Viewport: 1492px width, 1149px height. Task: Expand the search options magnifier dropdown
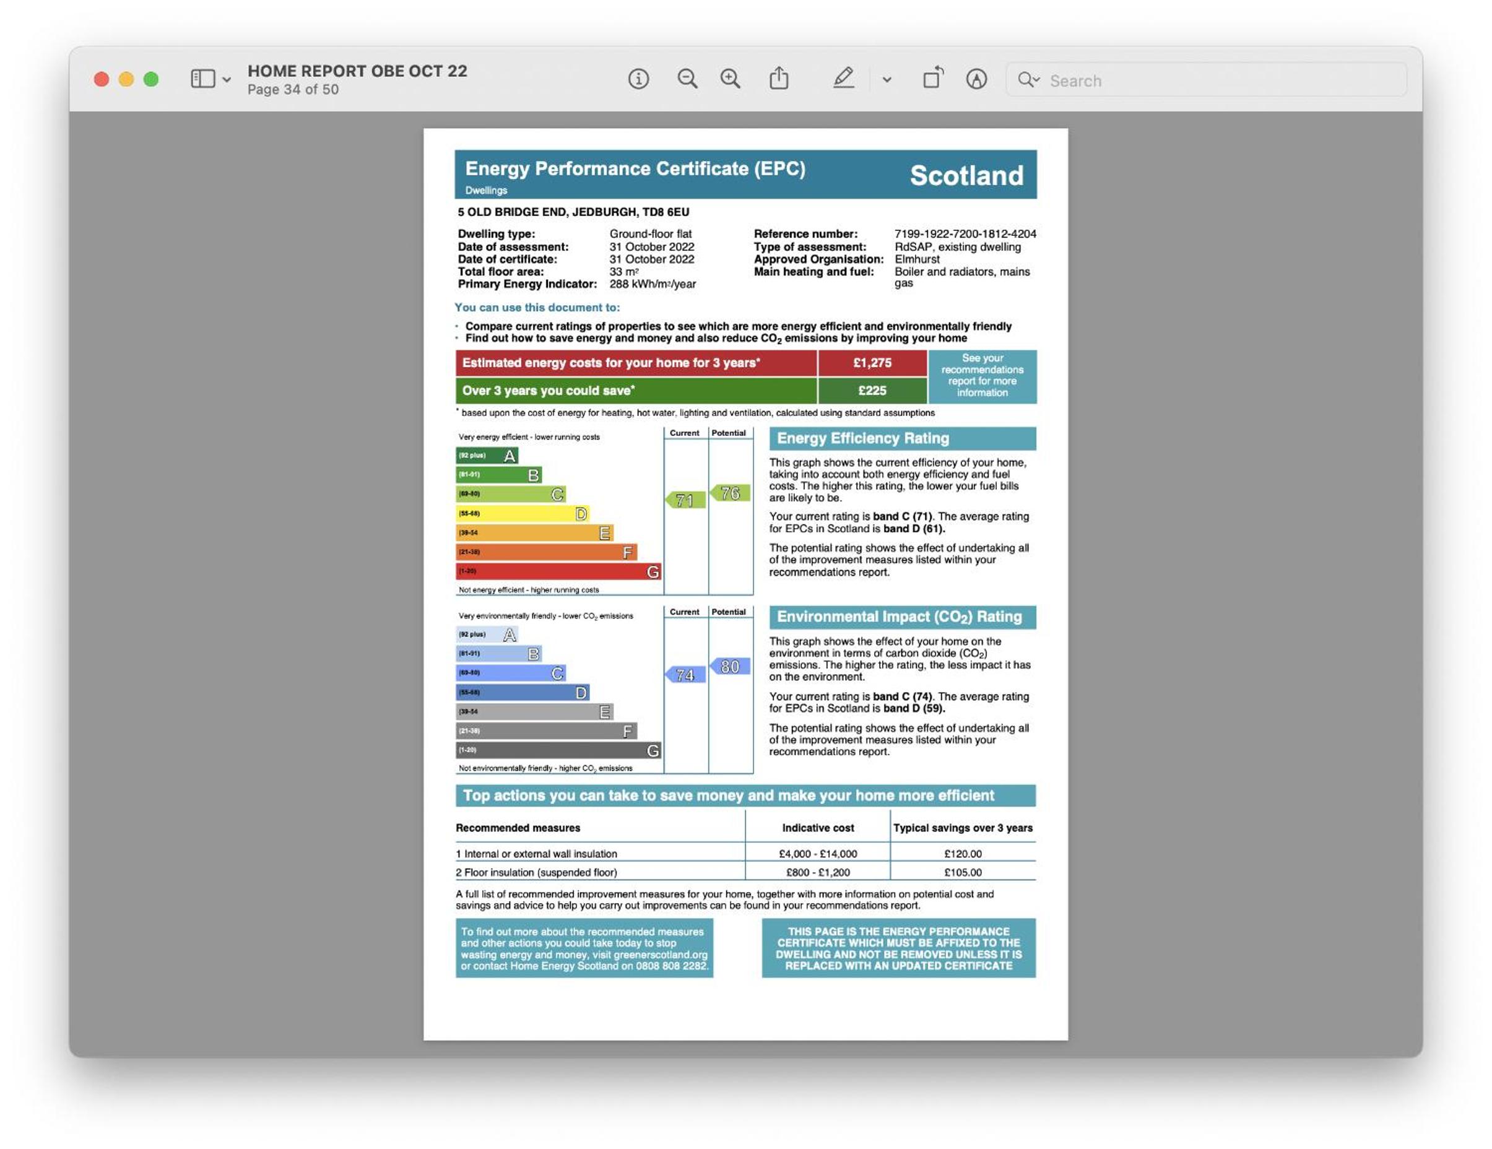pyautogui.click(x=1029, y=80)
